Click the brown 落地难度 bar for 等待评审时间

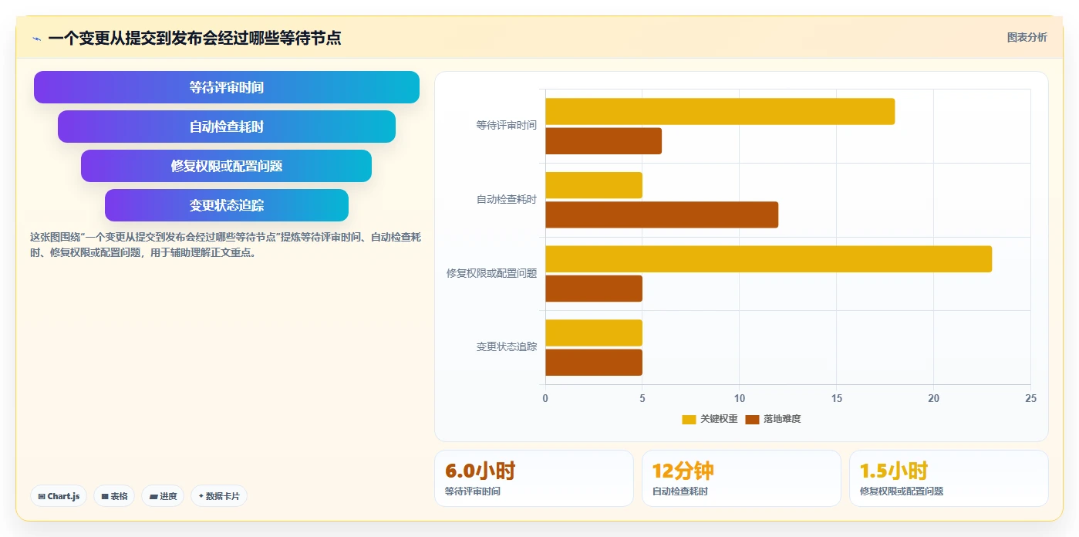coord(604,141)
